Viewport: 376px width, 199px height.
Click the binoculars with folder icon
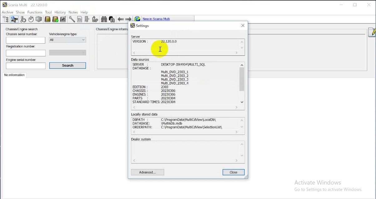(112, 19)
